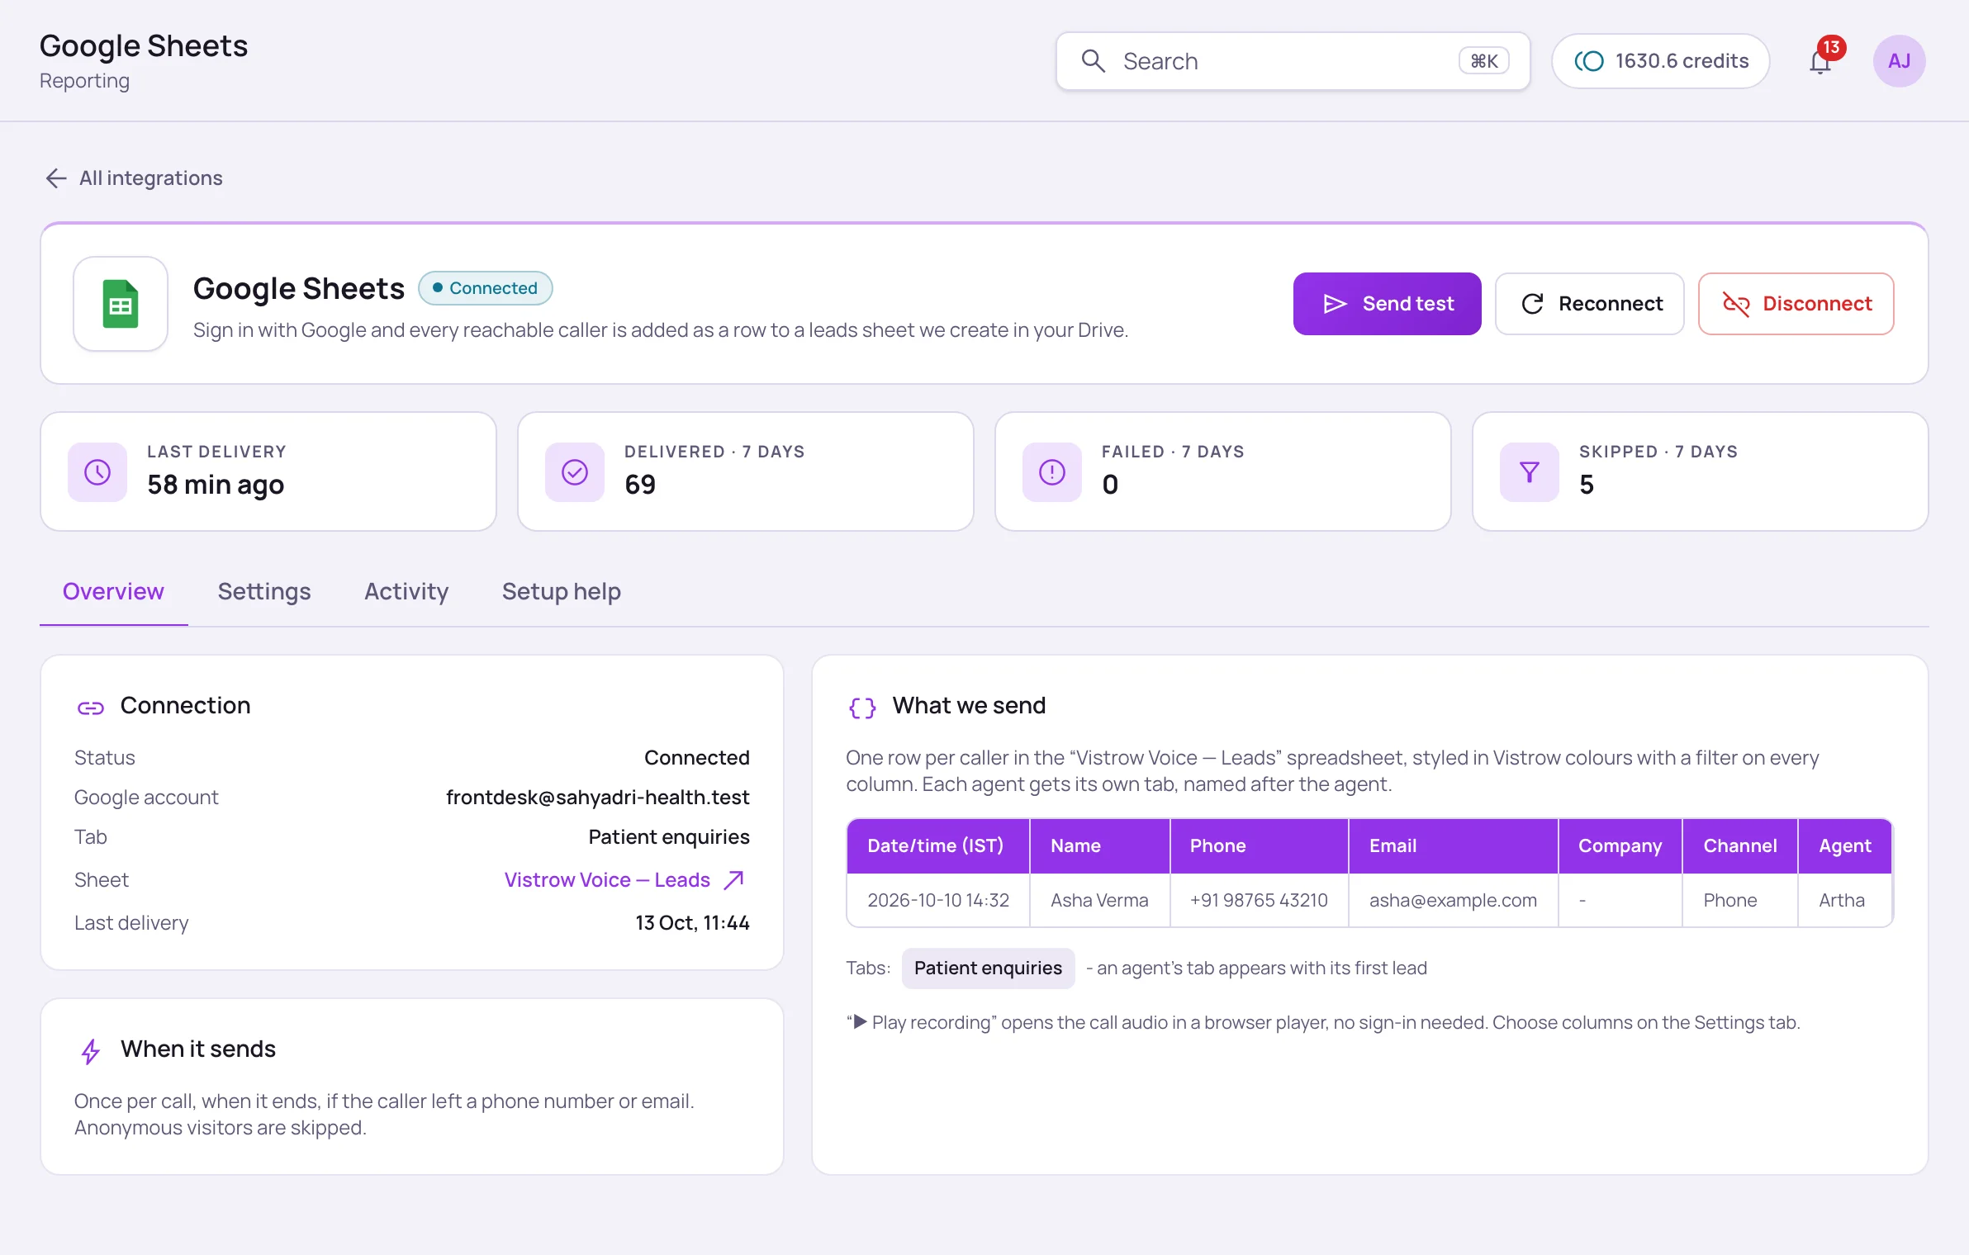The height and width of the screenshot is (1255, 1969).
Task: Open the Setup help tab
Action: [x=562, y=591]
